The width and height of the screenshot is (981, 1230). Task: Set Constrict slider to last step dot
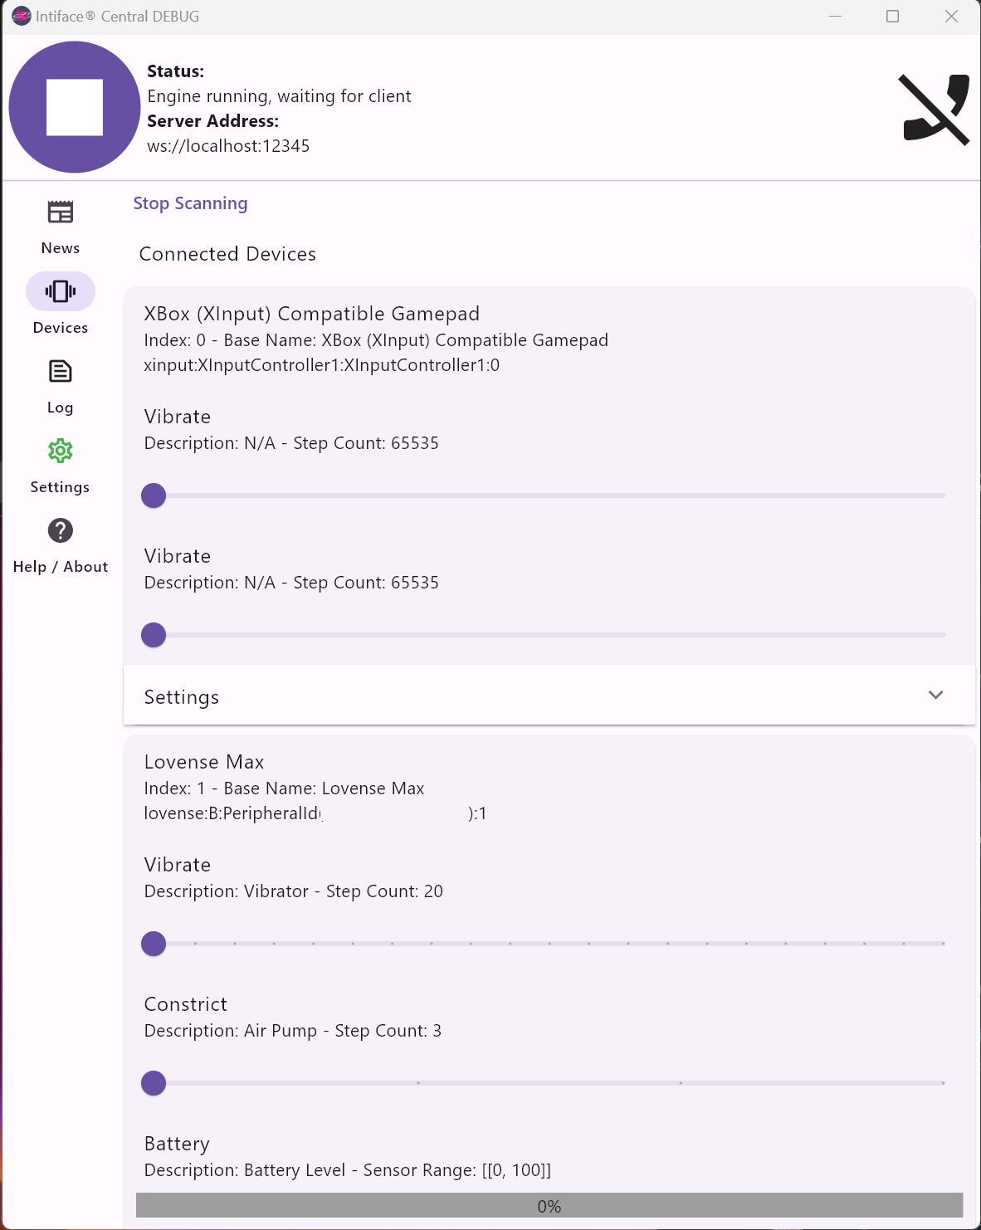click(x=943, y=1083)
